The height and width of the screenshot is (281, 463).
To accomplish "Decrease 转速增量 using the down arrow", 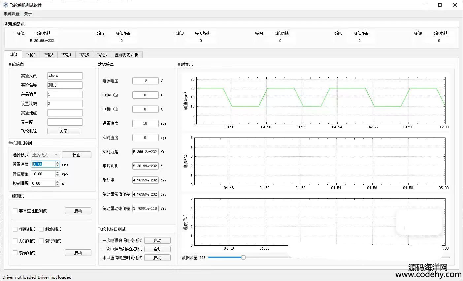I will coord(58,175).
